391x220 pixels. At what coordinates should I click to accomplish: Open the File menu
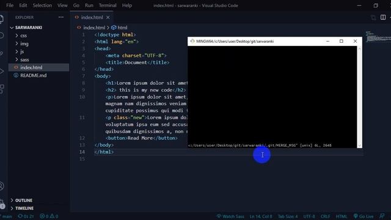tap(10, 5)
